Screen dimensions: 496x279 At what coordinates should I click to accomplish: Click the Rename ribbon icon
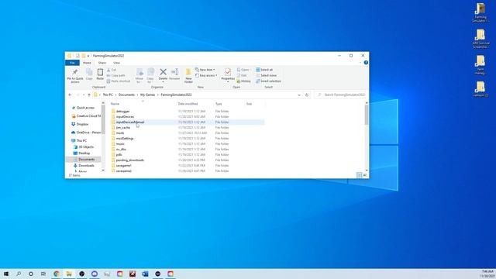coord(174,74)
